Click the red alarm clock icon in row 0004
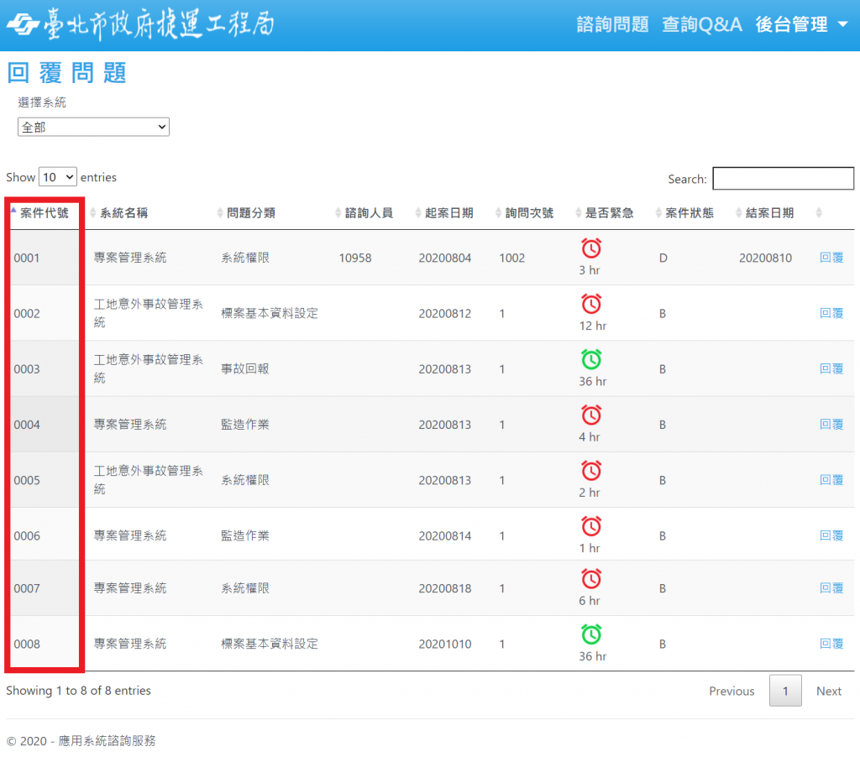 click(590, 415)
